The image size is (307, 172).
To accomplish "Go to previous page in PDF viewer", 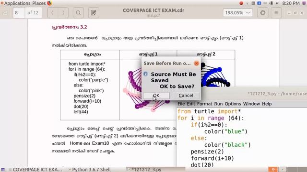I will click(52, 13).
